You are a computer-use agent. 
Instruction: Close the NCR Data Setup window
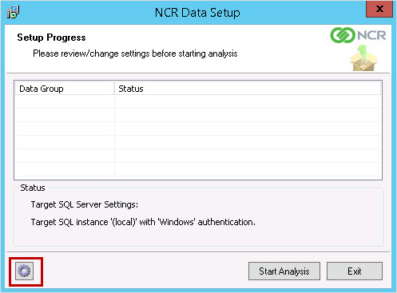coord(379,9)
